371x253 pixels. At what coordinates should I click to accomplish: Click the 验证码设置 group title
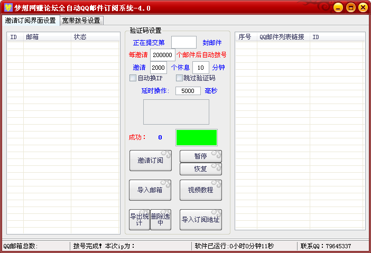[x=145, y=30]
